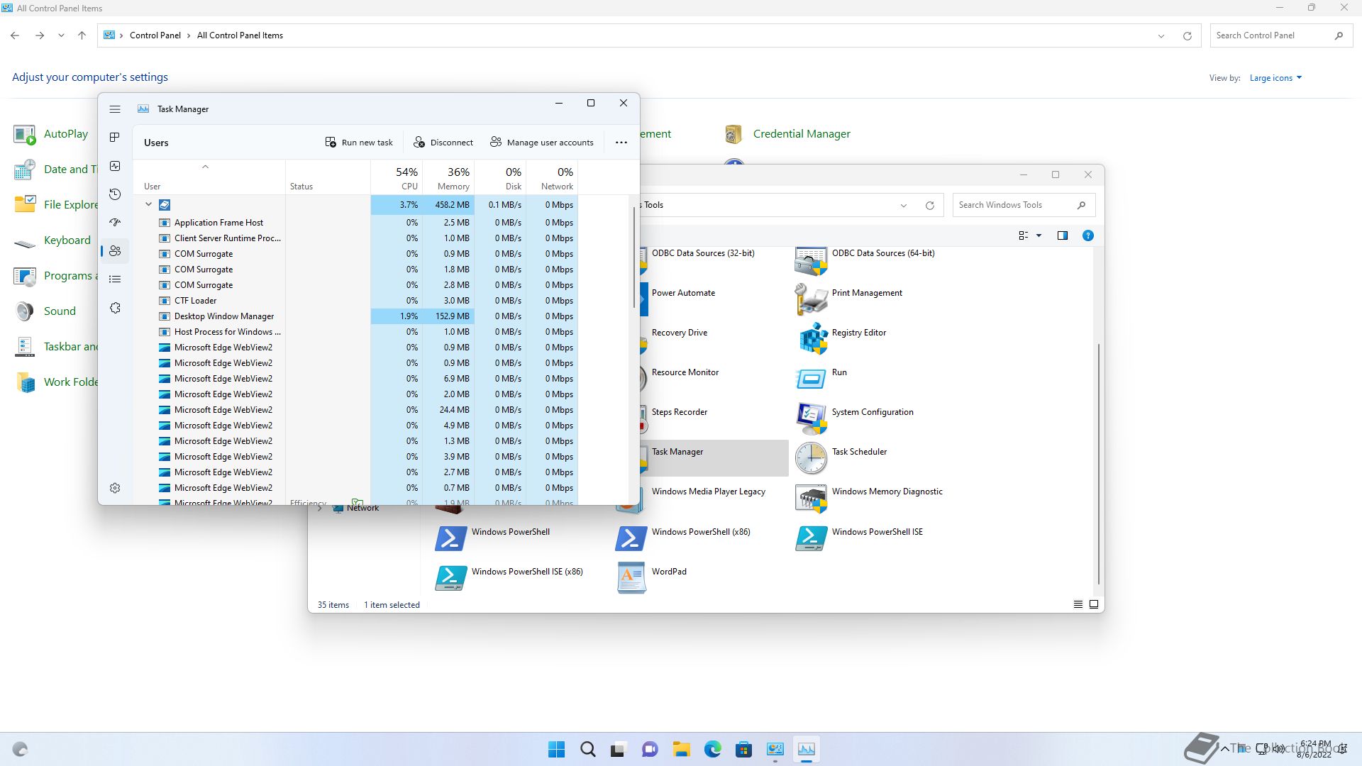The height and width of the screenshot is (766, 1362).
Task: Open Performance page in Task Manager sidebar
Action: pos(115,166)
